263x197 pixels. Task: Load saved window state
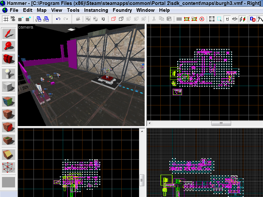tap(38, 19)
